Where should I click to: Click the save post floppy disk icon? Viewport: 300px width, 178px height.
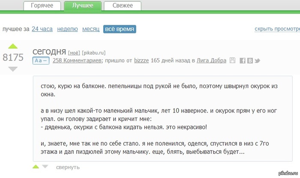tap(233, 61)
